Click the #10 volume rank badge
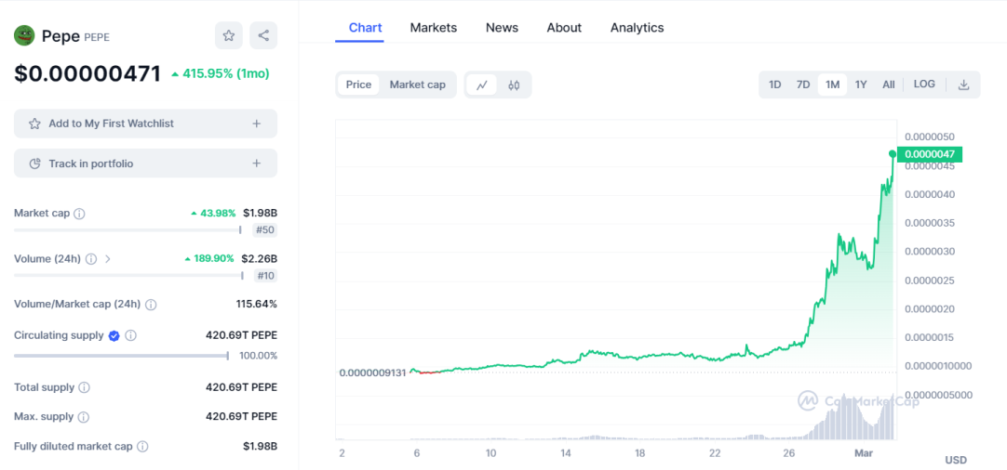 point(264,276)
